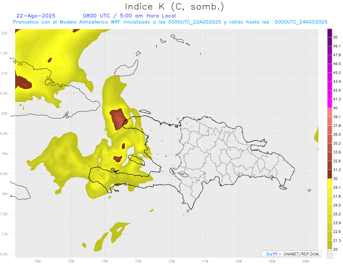Click the '18N' latitude label
The width and height of the screenshot is (343, 265).
4,194
